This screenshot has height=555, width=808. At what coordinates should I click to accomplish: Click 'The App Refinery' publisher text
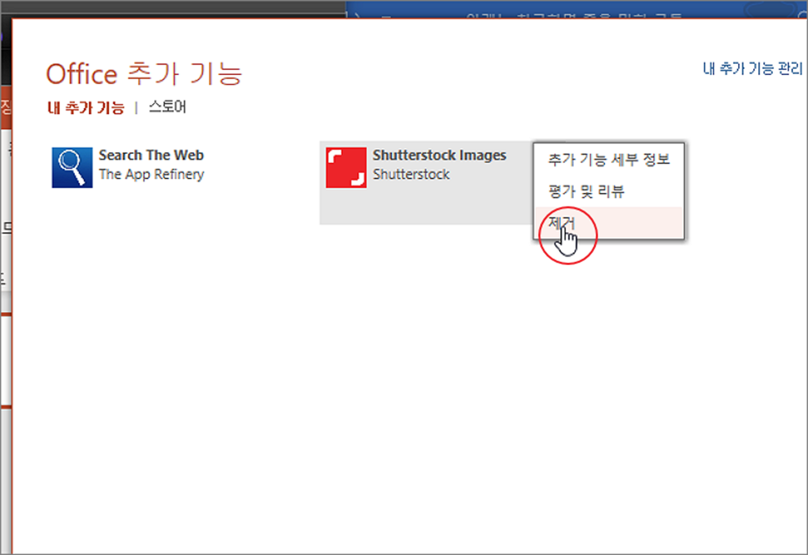tap(151, 175)
